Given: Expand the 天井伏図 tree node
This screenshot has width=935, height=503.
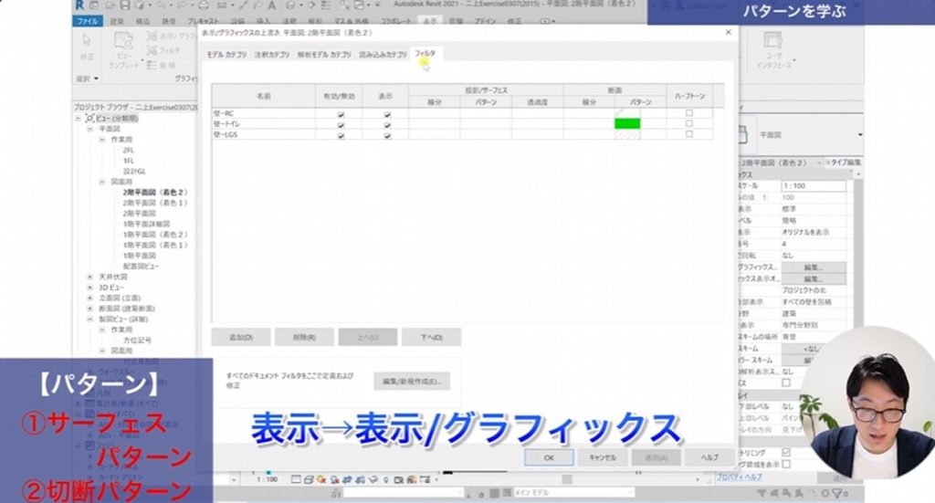Looking at the screenshot, I should [x=89, y=276].
